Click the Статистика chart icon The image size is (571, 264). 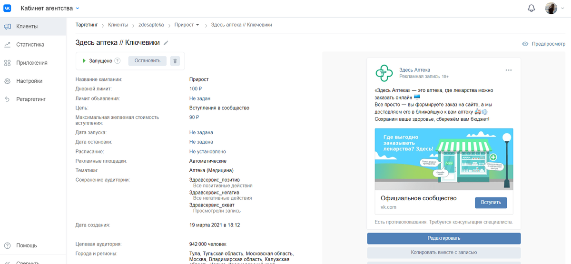(x=8, y=45)
